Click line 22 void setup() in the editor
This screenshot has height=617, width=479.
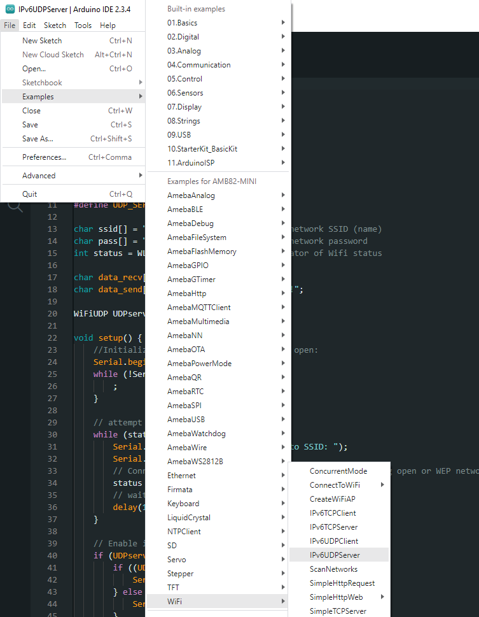108,338
